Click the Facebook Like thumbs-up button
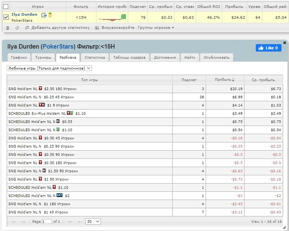The image size is (289, 231). [268, 48]
